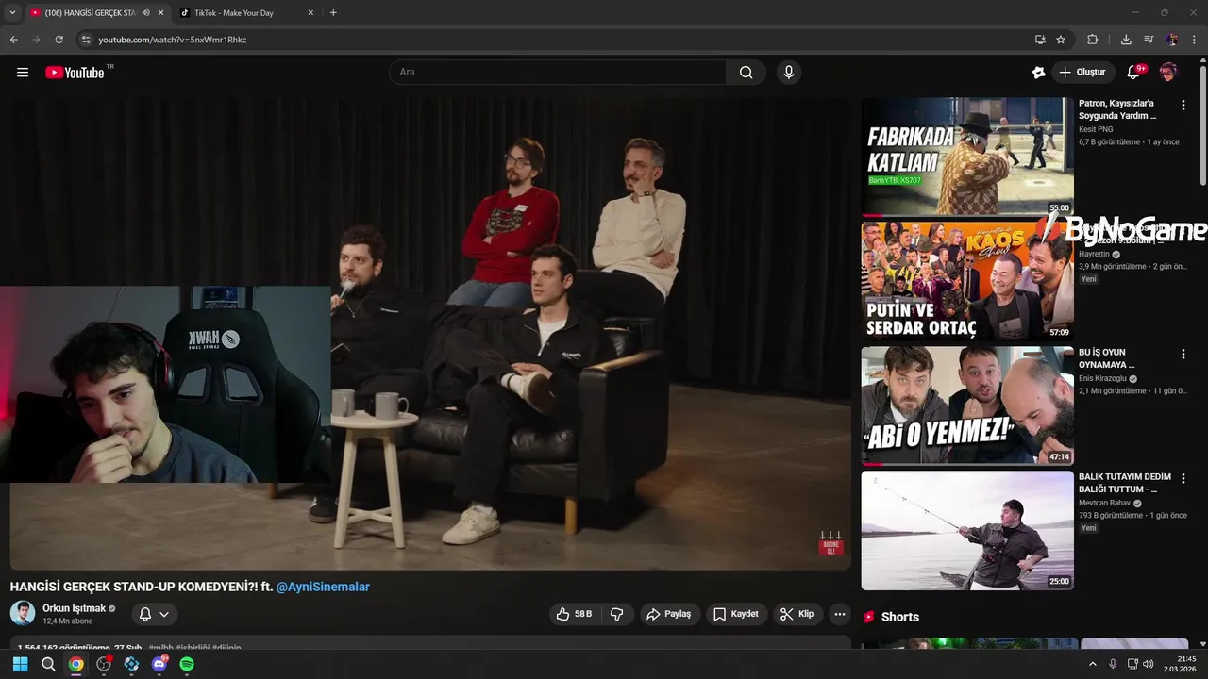Open the Orkun Işıtmak channel avatar

coord(23,613)
